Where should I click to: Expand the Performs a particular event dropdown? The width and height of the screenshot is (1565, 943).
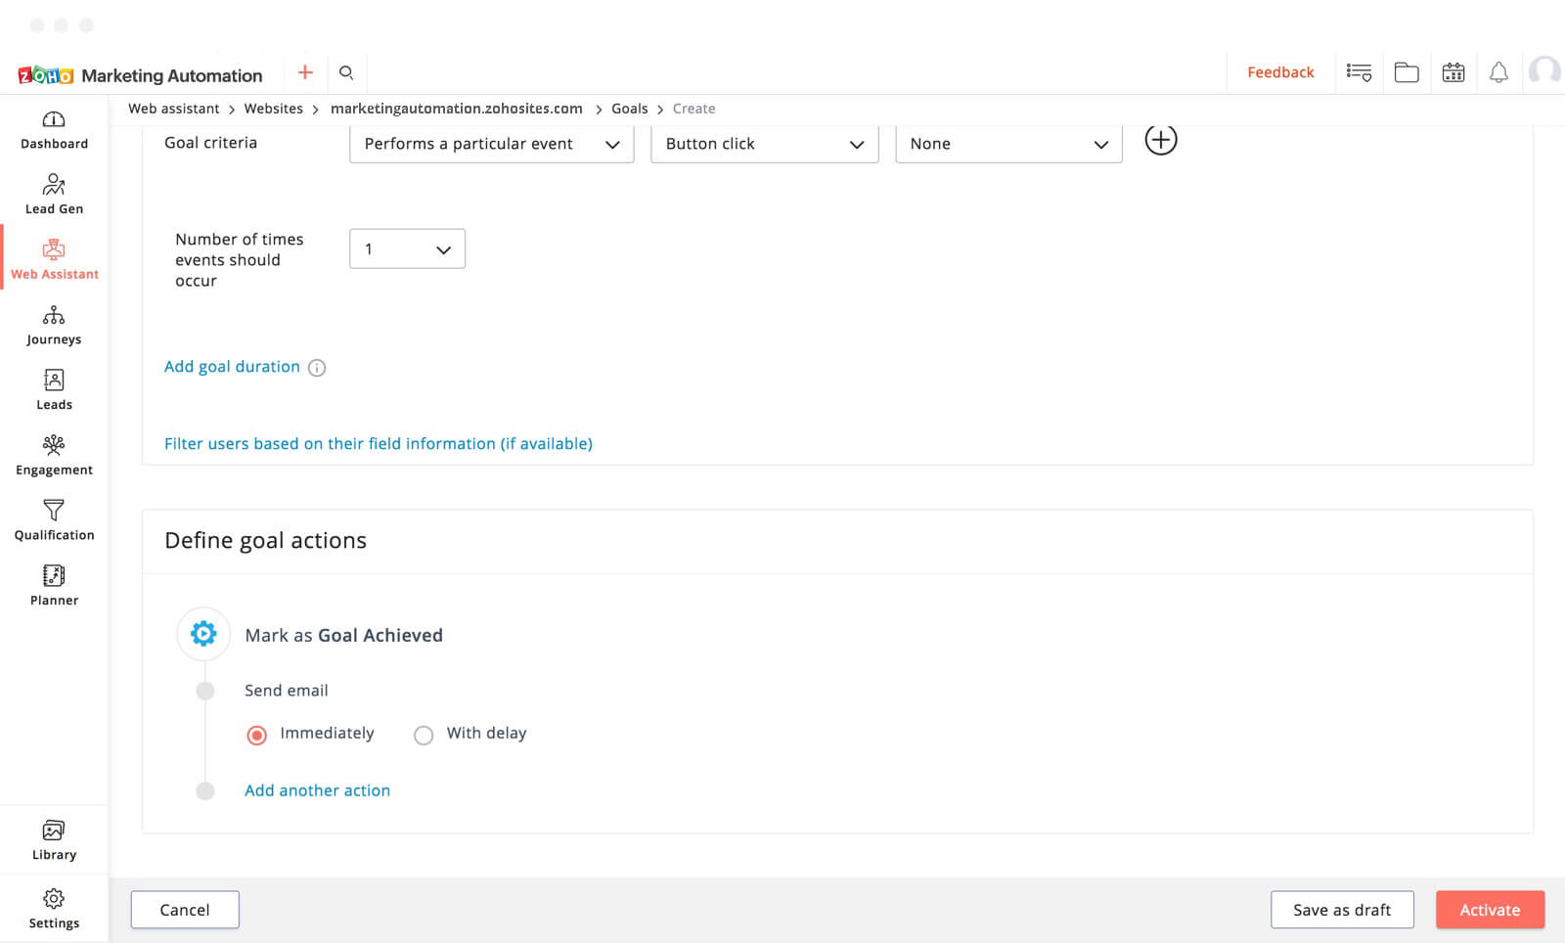[x=491, y=144]
